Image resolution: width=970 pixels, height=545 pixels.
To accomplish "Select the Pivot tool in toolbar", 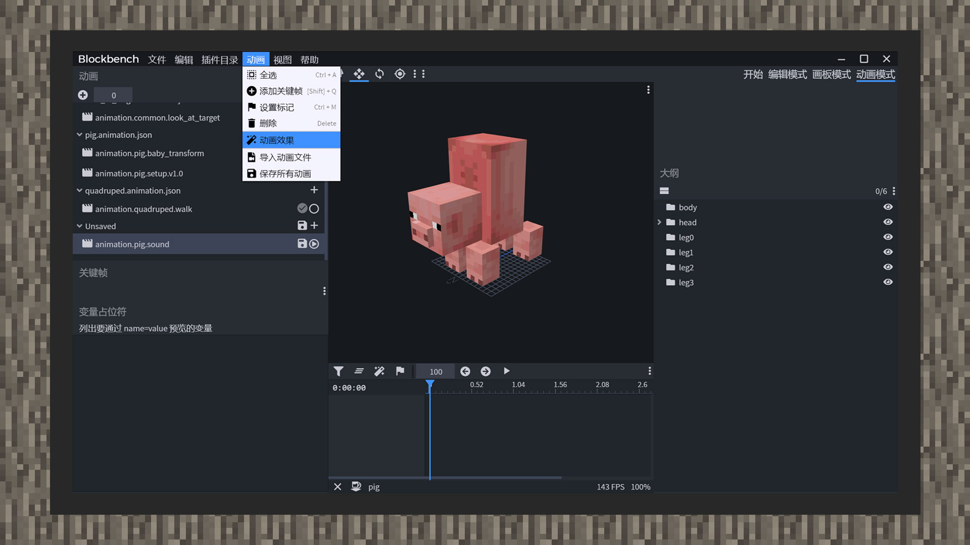I will 400,74.
